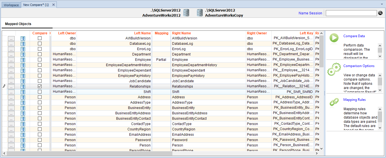Open ellipsis button for DatabaseLog row
386x158 pixels.
pyautogui.click(x=11, y=44)
